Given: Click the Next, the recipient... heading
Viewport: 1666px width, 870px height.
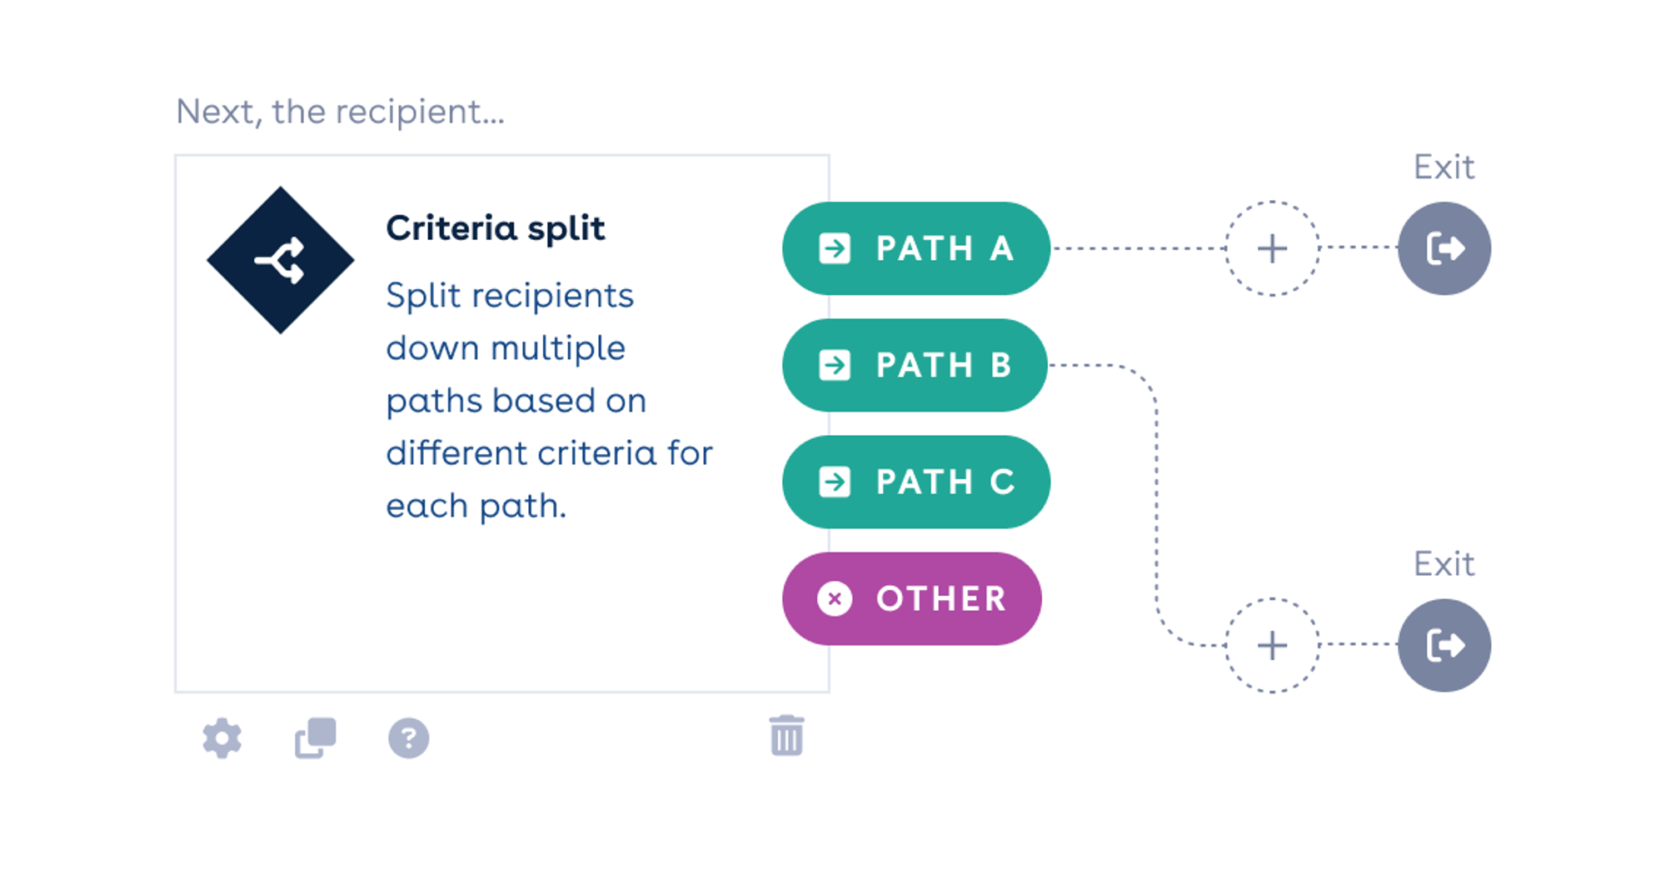Looking at the screenshot, I should [x=341, y=111].
